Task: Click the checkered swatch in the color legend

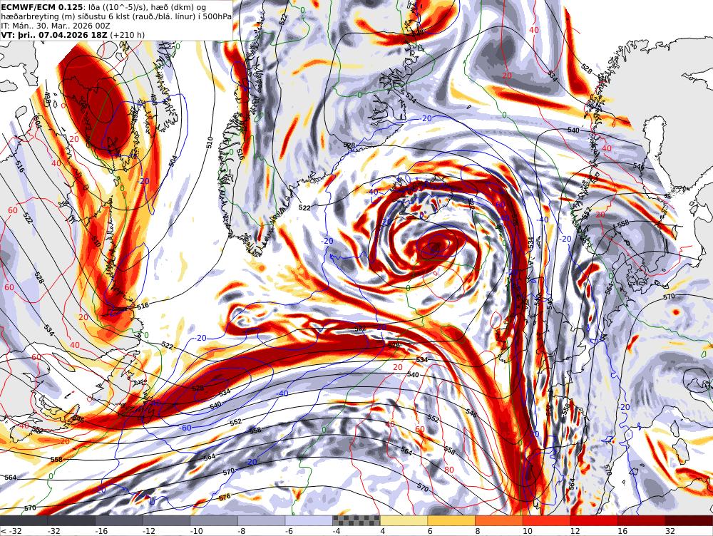Action: coord(356,520)
